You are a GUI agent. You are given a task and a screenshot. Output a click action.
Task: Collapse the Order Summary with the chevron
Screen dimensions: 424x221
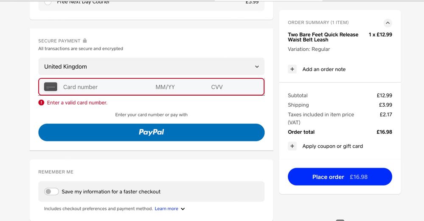[387, 23]
